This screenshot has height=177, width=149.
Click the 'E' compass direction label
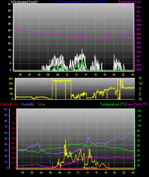140,94
